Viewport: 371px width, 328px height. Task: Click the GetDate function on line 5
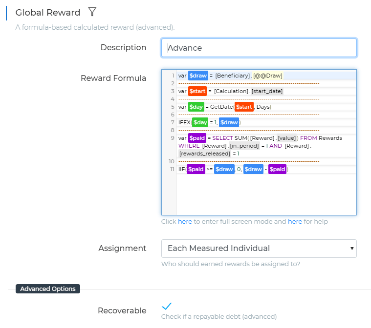click(221, 107)
